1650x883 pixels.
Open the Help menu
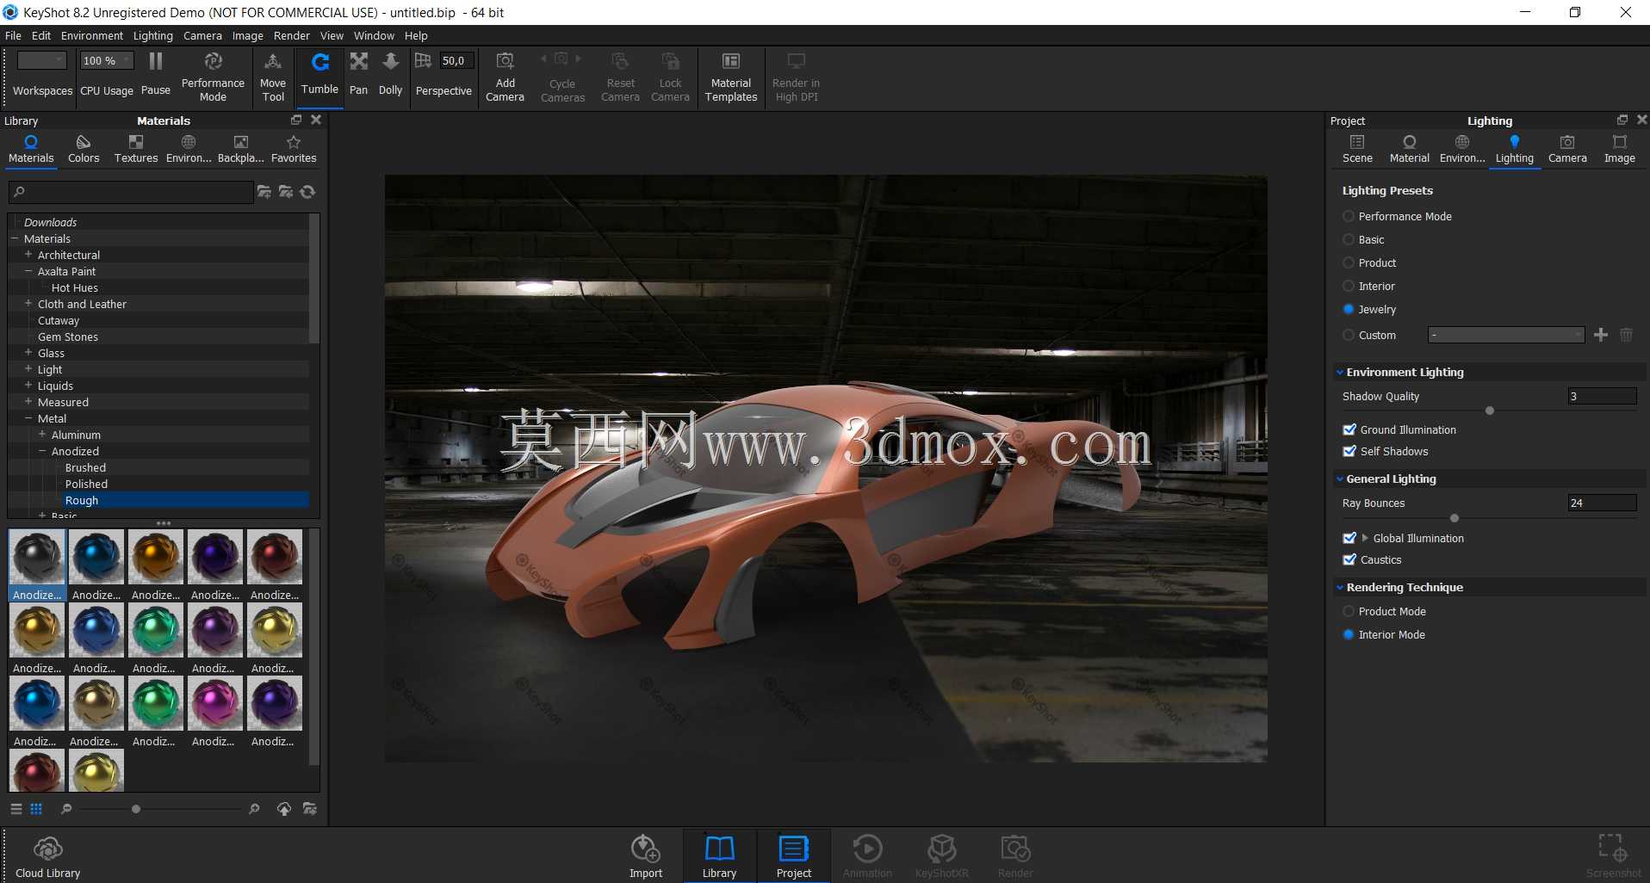tap(416, 36)
